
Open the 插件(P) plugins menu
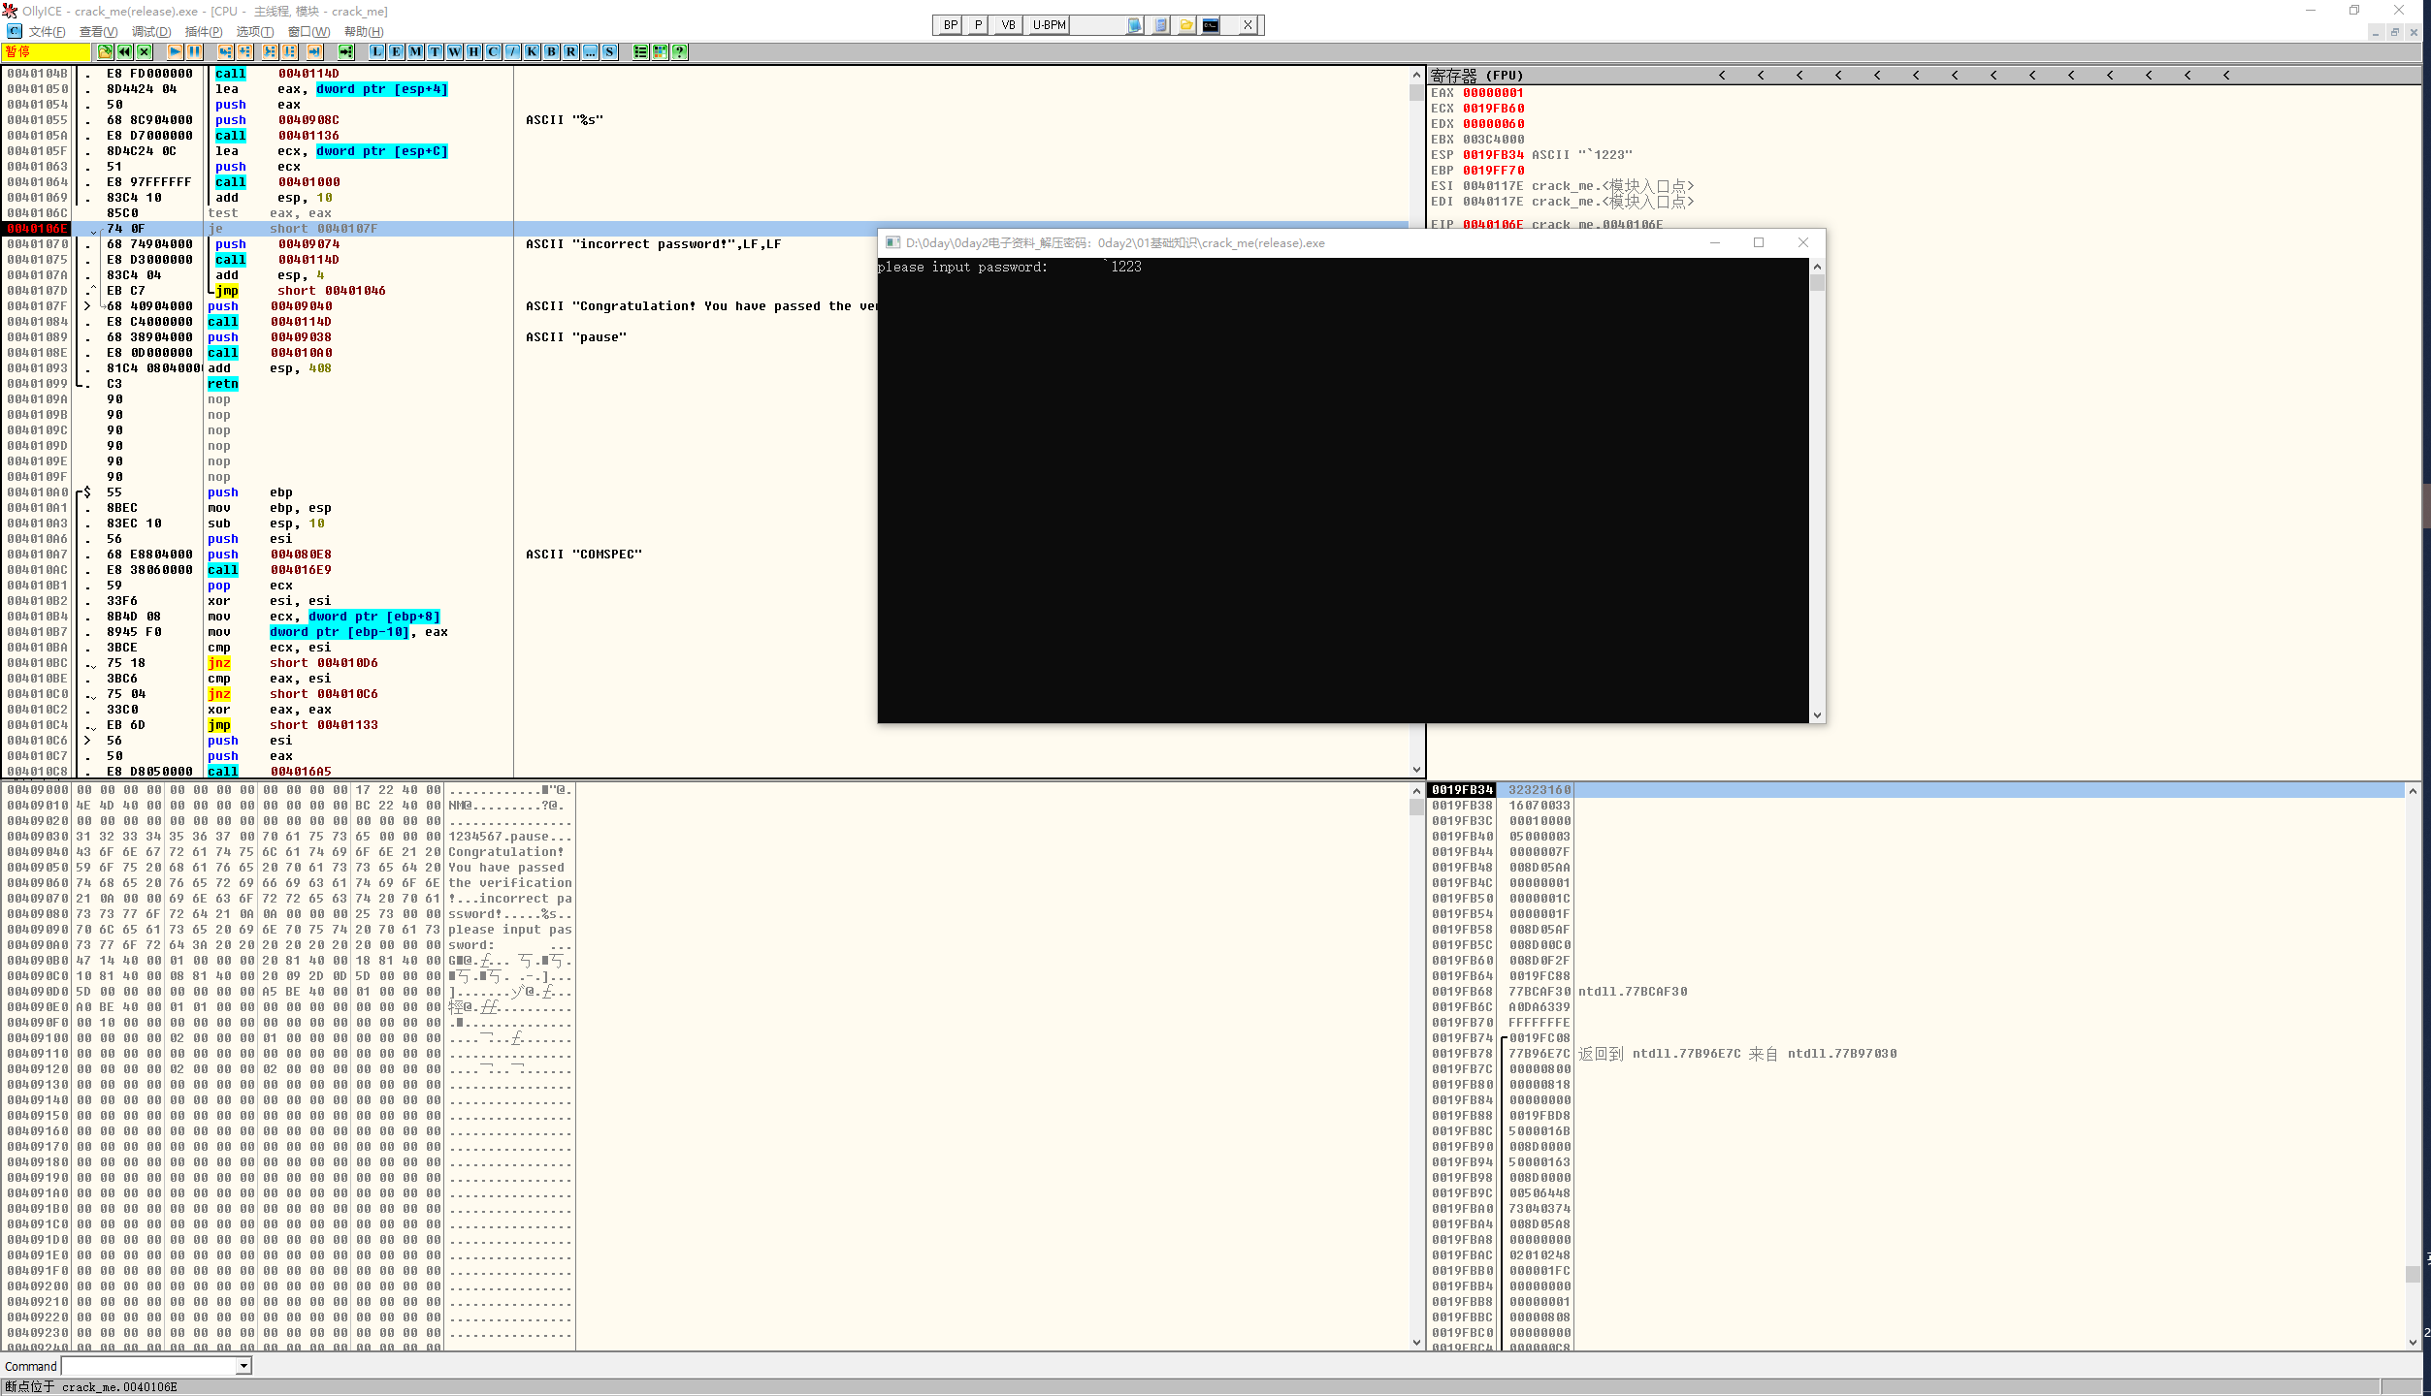click(x=204, y=32)
